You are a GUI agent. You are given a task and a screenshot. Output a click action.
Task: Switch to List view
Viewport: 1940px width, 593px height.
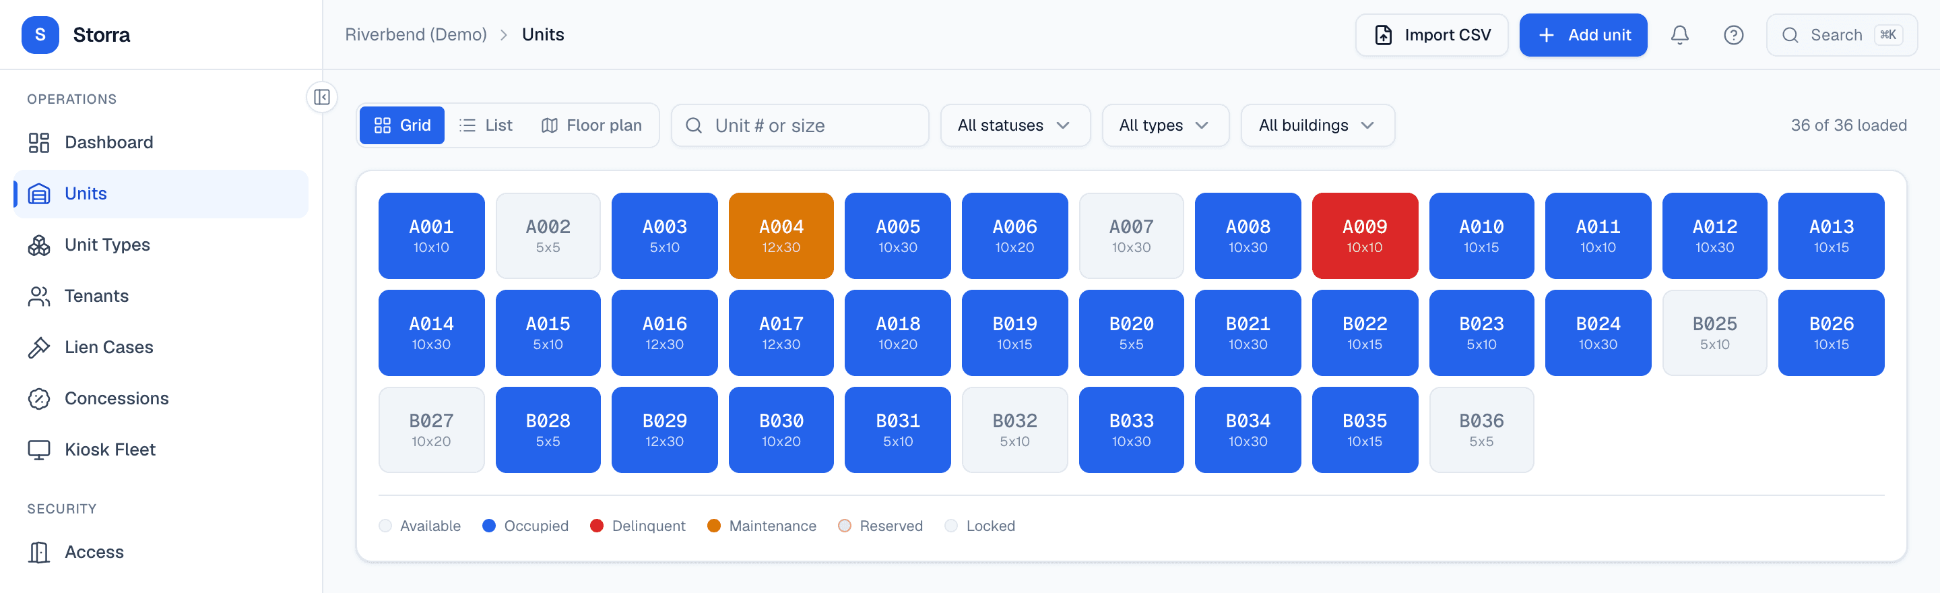click(x=486, y=125)
